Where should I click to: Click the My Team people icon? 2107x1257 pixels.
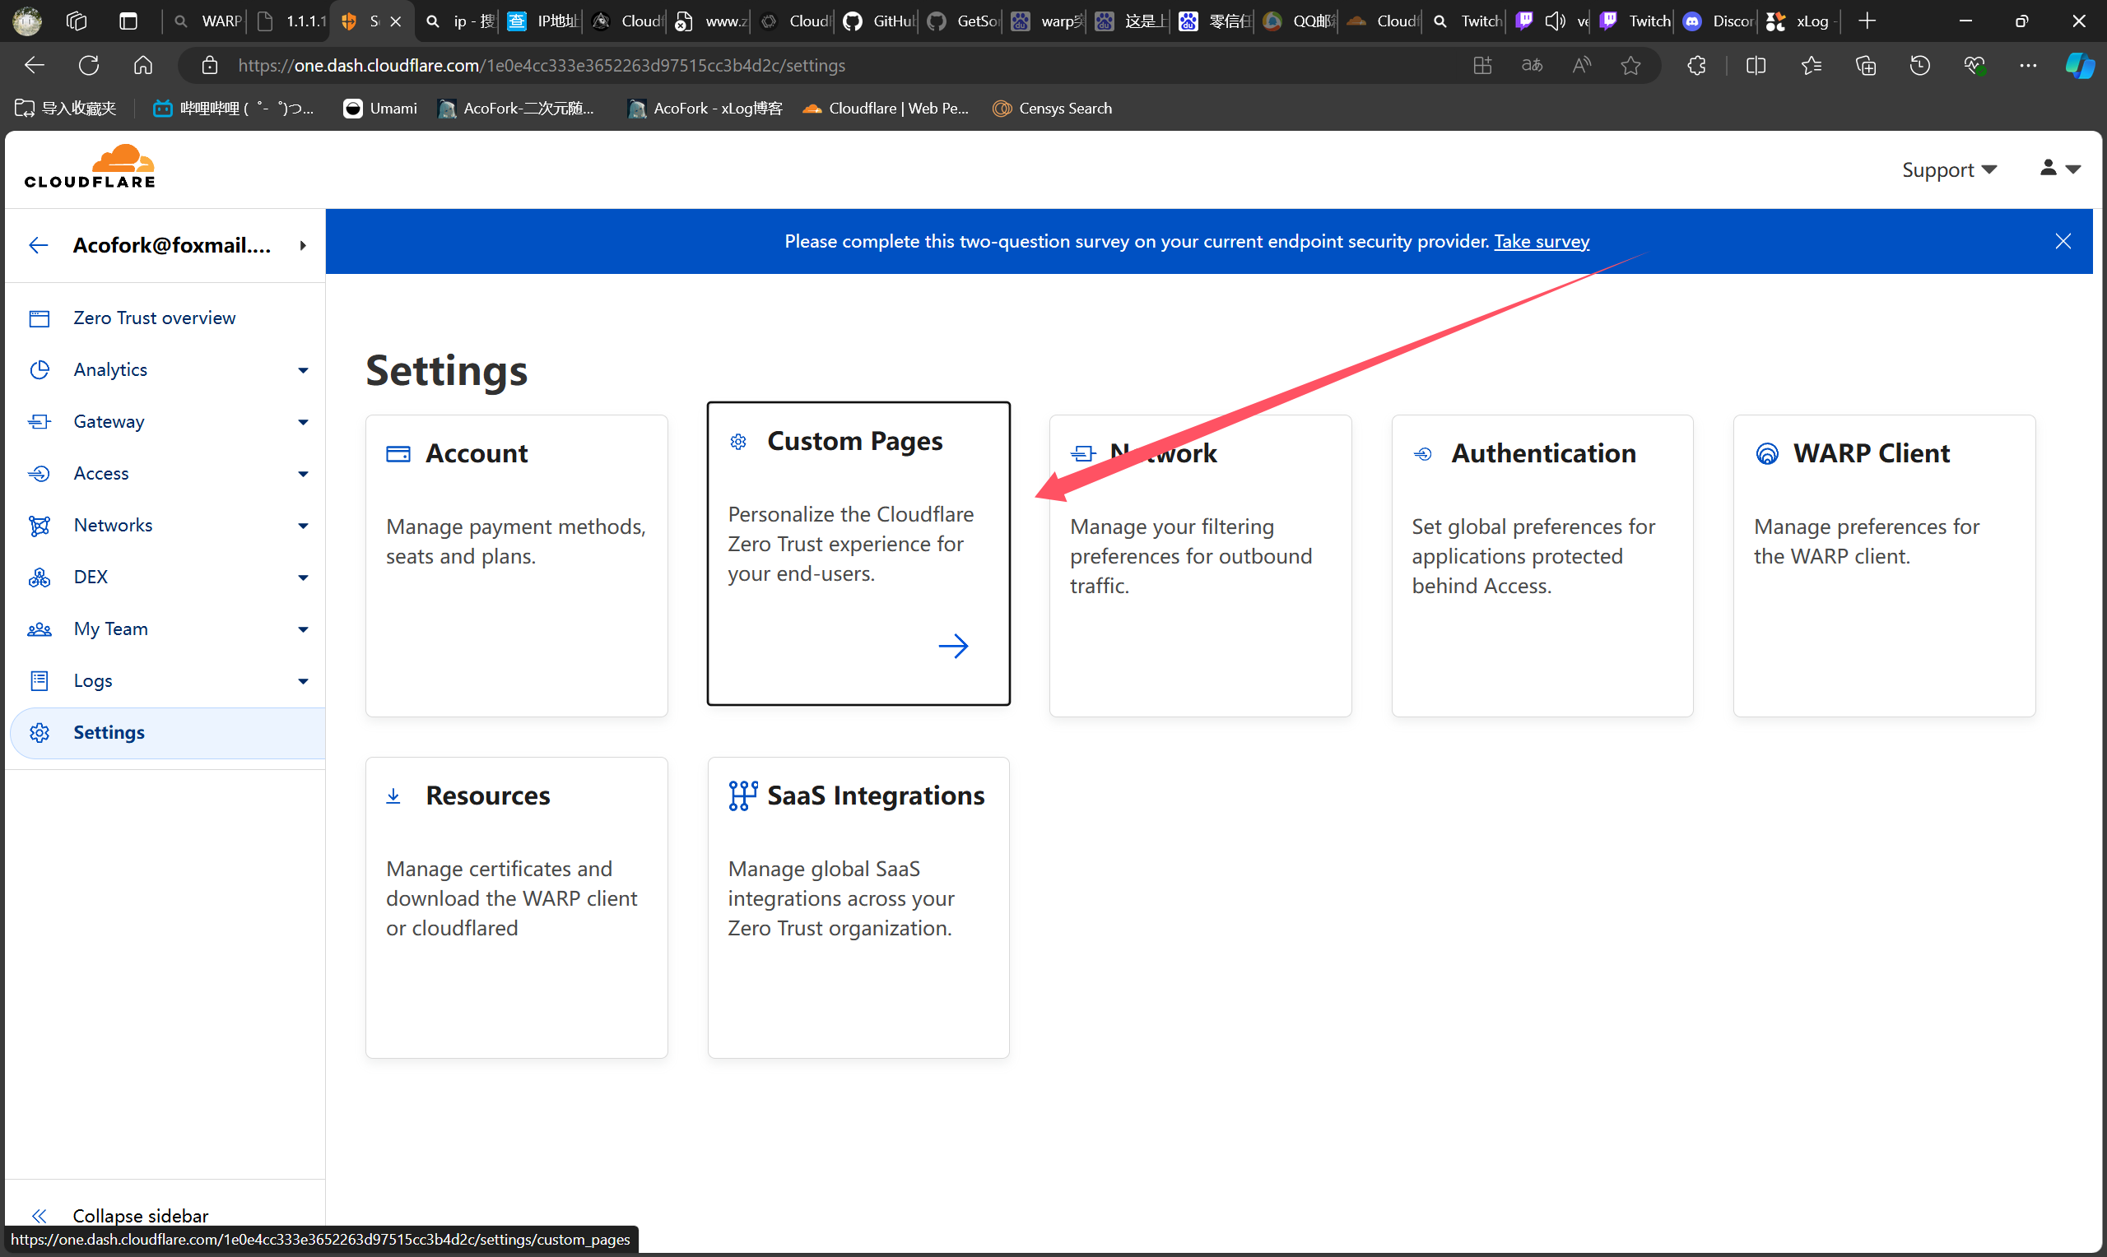(39, 628)
